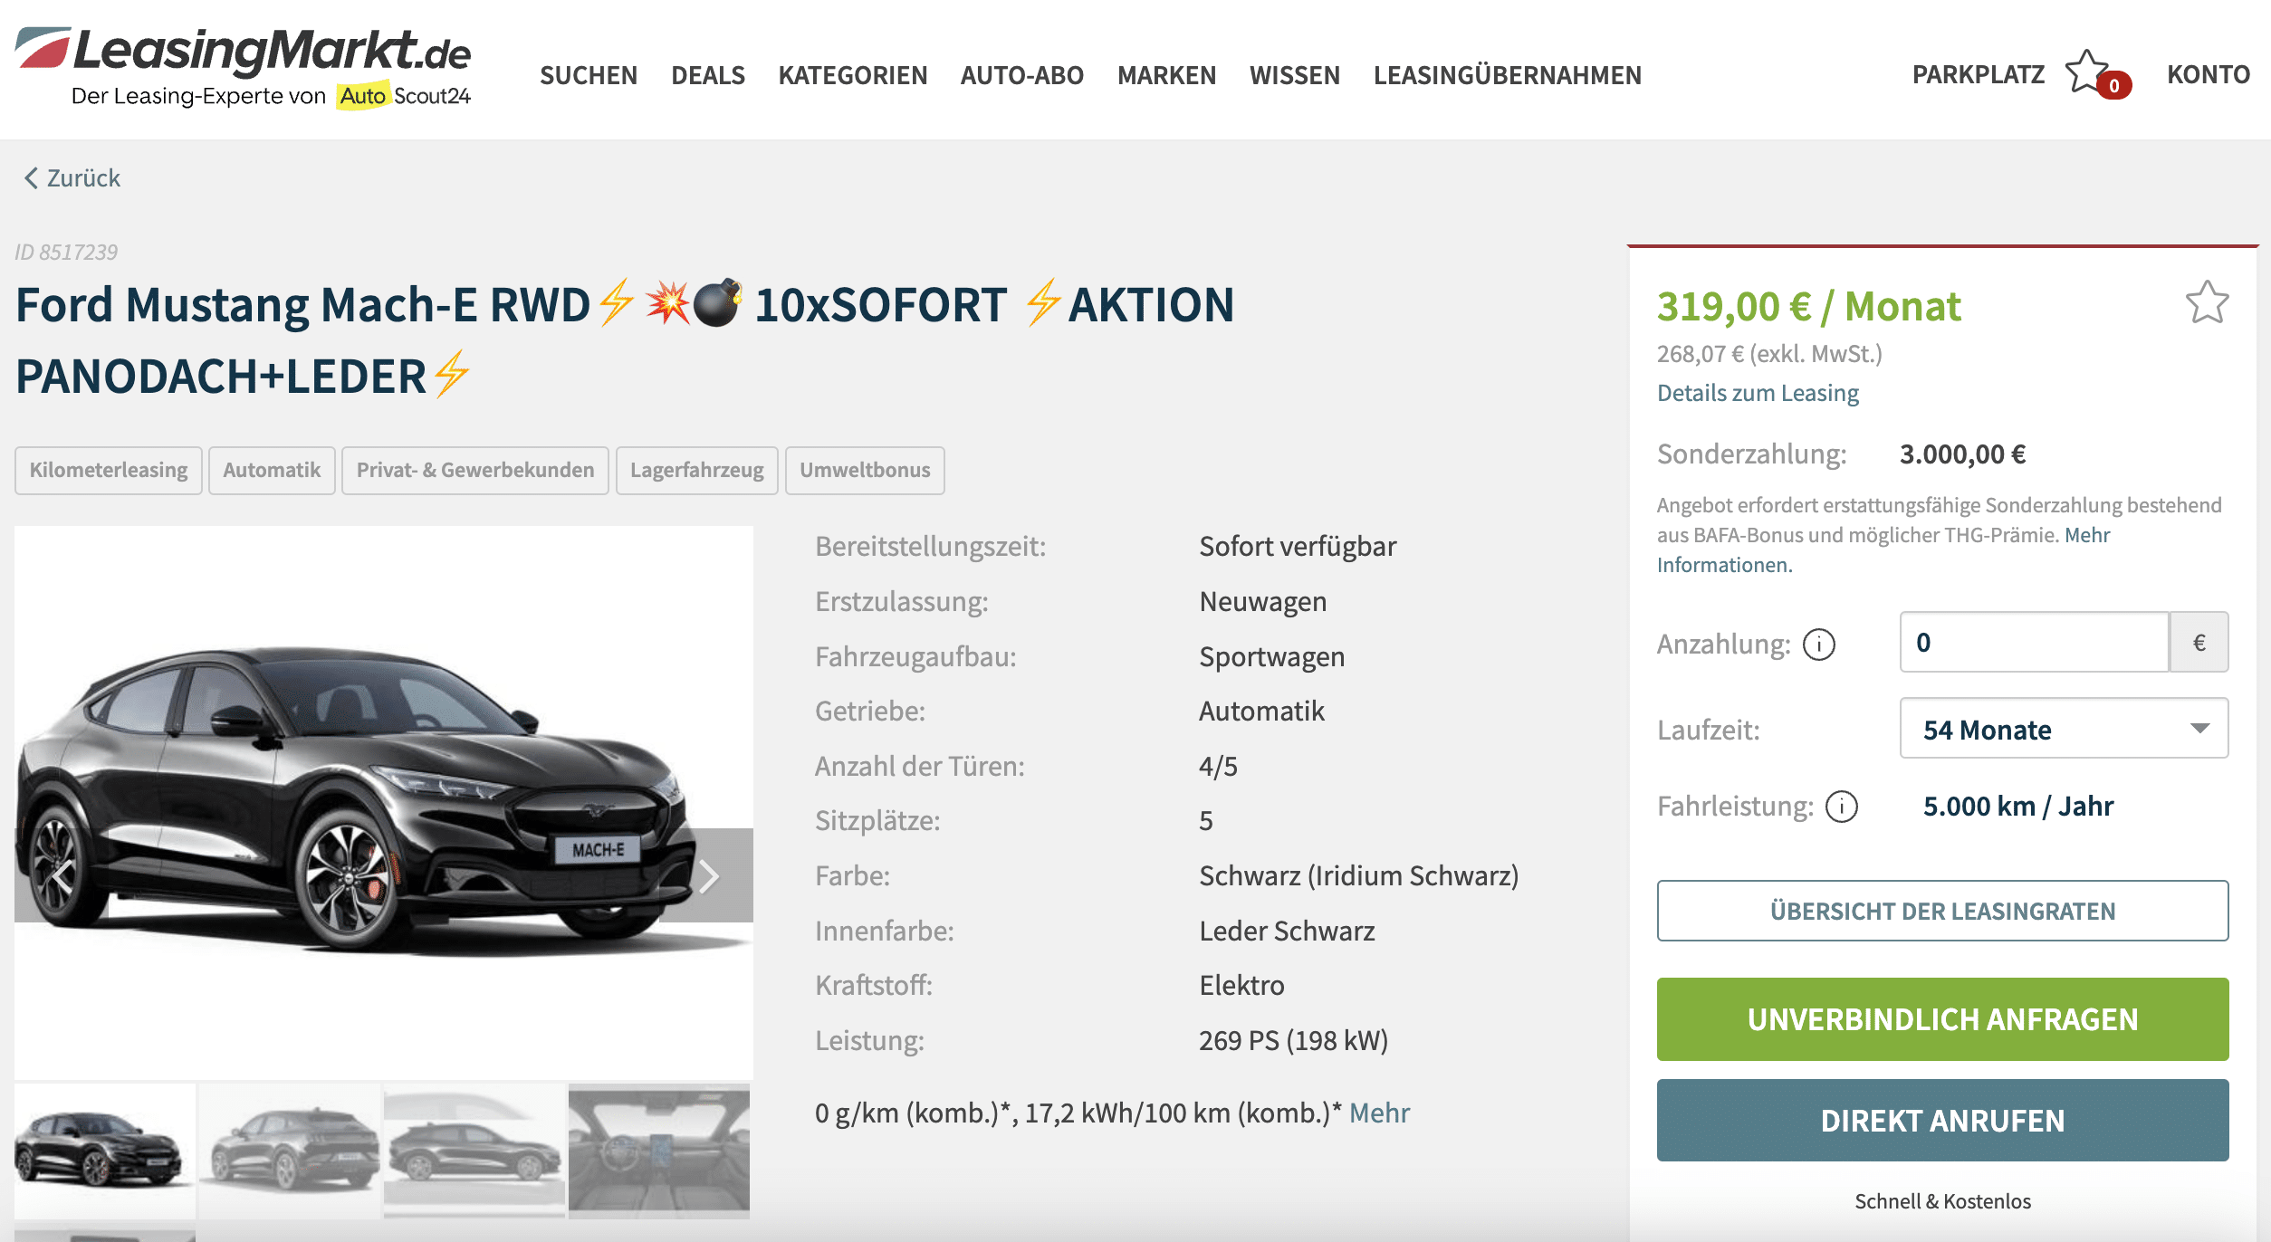This screenshot has height=1242, width=2271.
Task: Click the Euro sign beside Anzahlung field
Action: (2199, 642)
